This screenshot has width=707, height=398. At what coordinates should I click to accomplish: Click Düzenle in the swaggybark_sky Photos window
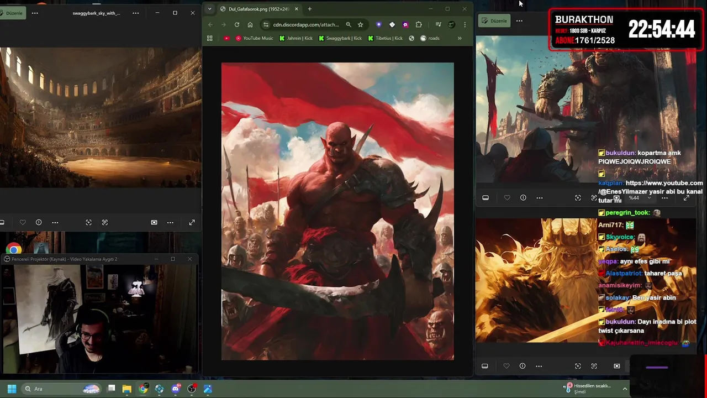12,13
